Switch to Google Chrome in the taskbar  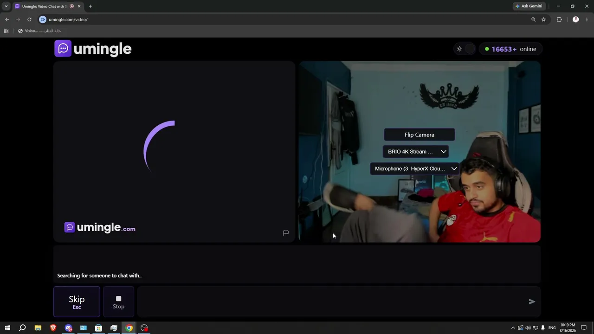click(129, 328)
